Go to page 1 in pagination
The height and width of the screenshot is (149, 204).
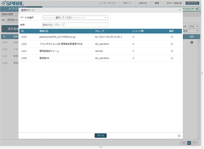(189, 143)
